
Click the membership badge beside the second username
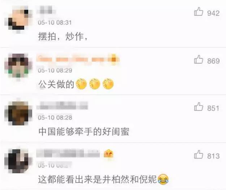[x=114, y=59]
